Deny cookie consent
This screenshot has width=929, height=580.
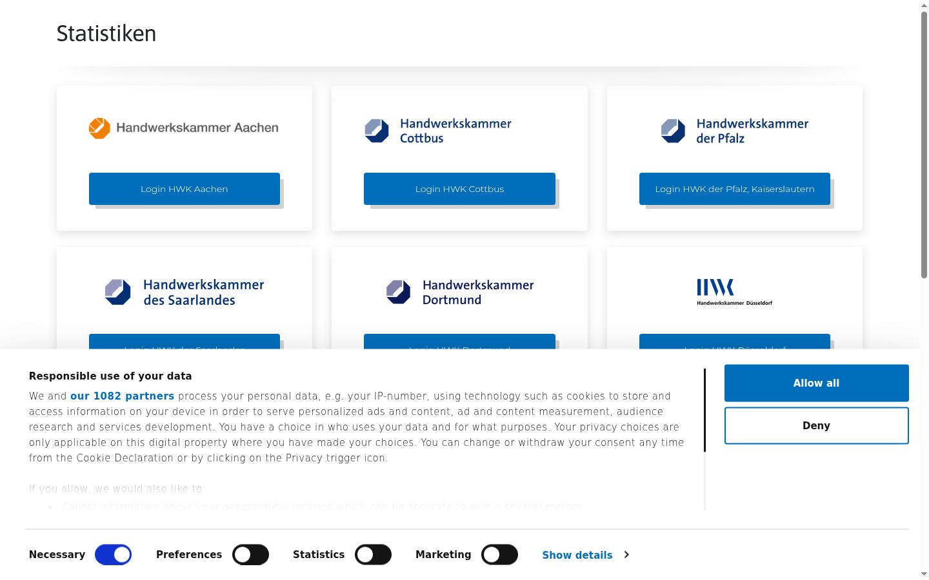click(817, 425)
